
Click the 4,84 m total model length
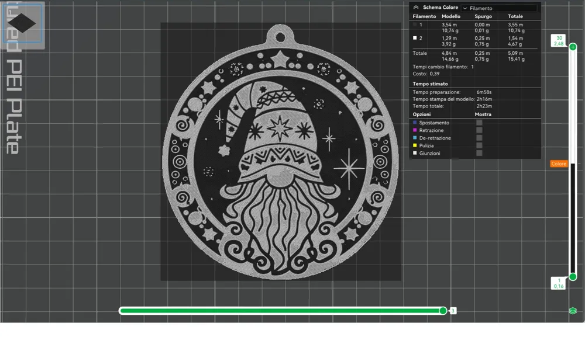pyautogui.click(x=449, y=53)
